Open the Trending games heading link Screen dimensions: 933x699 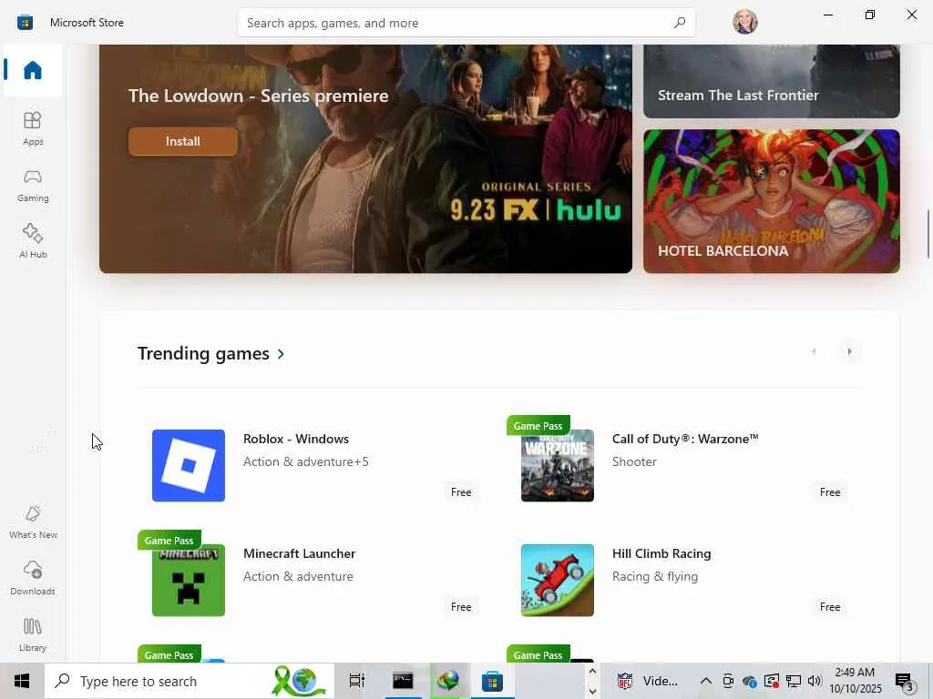203,354
